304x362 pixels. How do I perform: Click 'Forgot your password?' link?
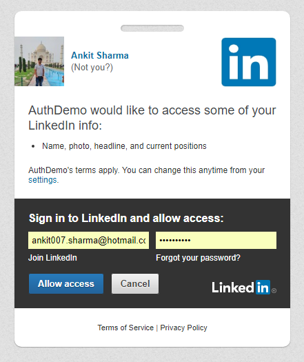(198, 258)
